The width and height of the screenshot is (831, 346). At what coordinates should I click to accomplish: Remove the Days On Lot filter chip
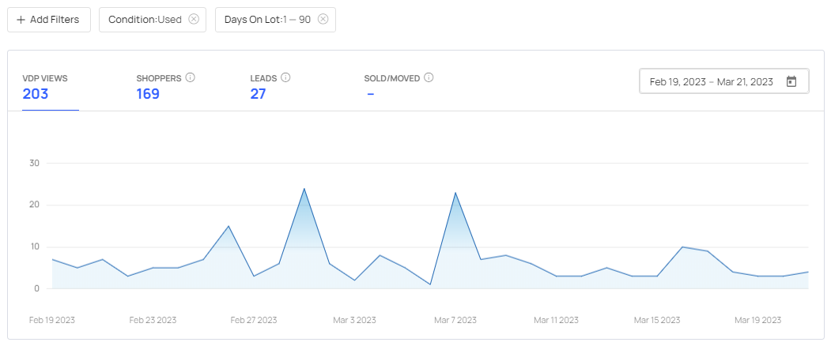point(323,20)
